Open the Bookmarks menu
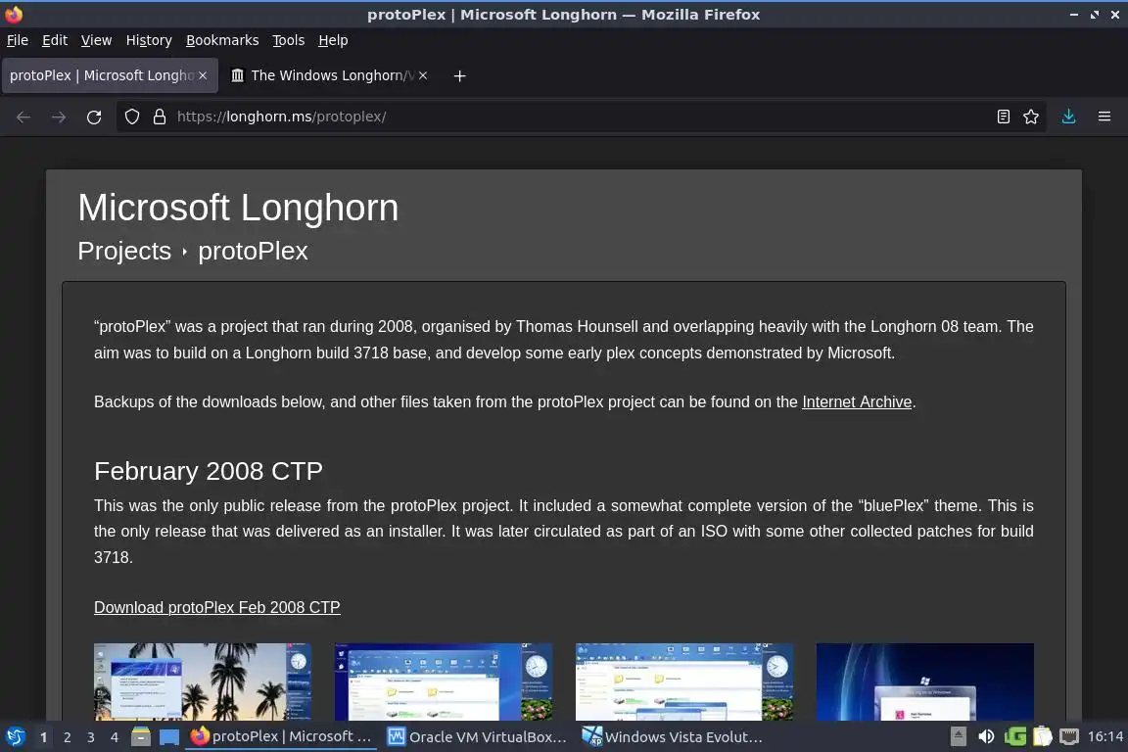Screen dimensions: 1128x752 tap(222, 40)
